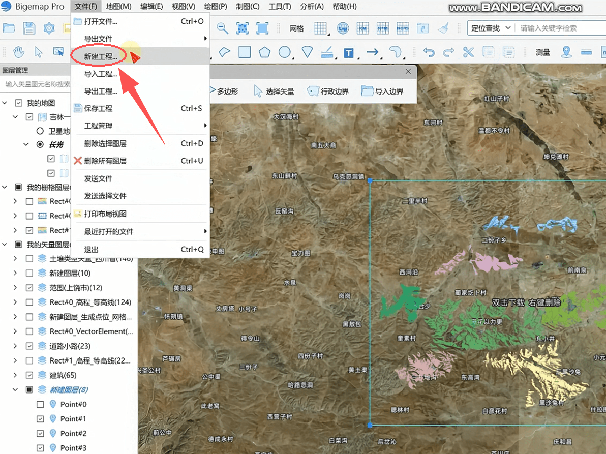Image resolution: width=606 pixels, height=454 pixels.
Task: Click the broom clear icon
Action: click(443, 28)
